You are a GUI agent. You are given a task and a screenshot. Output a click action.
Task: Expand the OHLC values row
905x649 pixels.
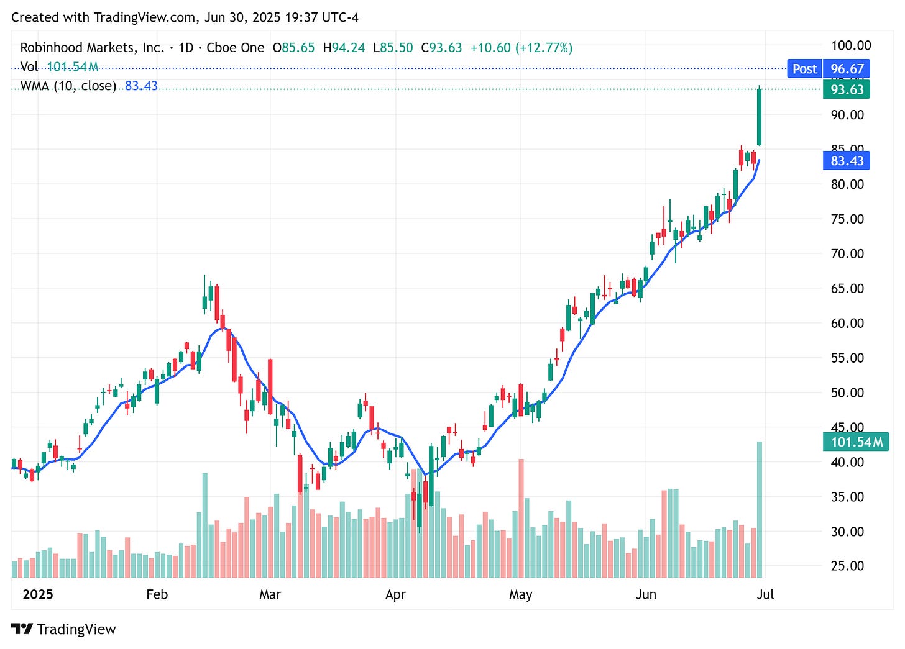pos(423,47)
